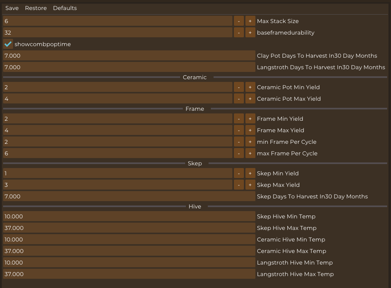Decrease Frame Min Yield value
The height and width of the screenshot is (288, 391).
click(x=239, y=119)
